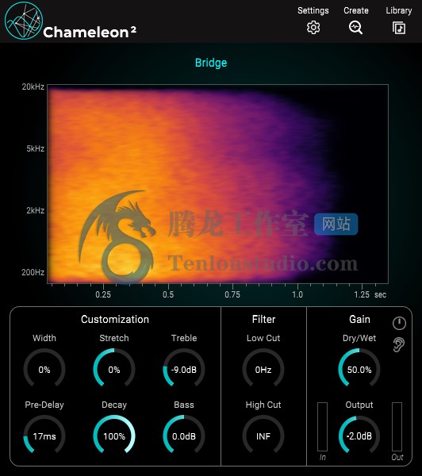
Task: Click the Low Cut knob showing 0Hz
Action: pyautogui.click(x=263, y=369)
